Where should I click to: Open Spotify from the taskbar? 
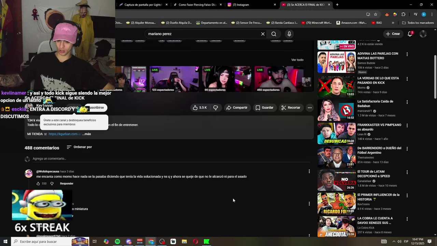[x=117, y=242]
